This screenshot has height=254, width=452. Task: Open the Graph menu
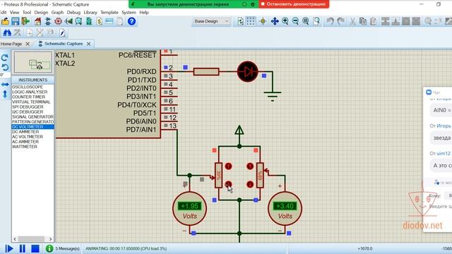(x=57, y=13)
